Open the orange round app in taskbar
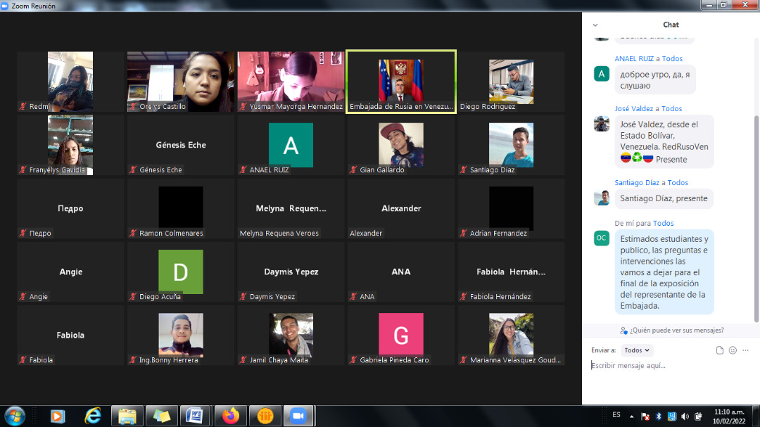760x427 pixels. (265, 416)
